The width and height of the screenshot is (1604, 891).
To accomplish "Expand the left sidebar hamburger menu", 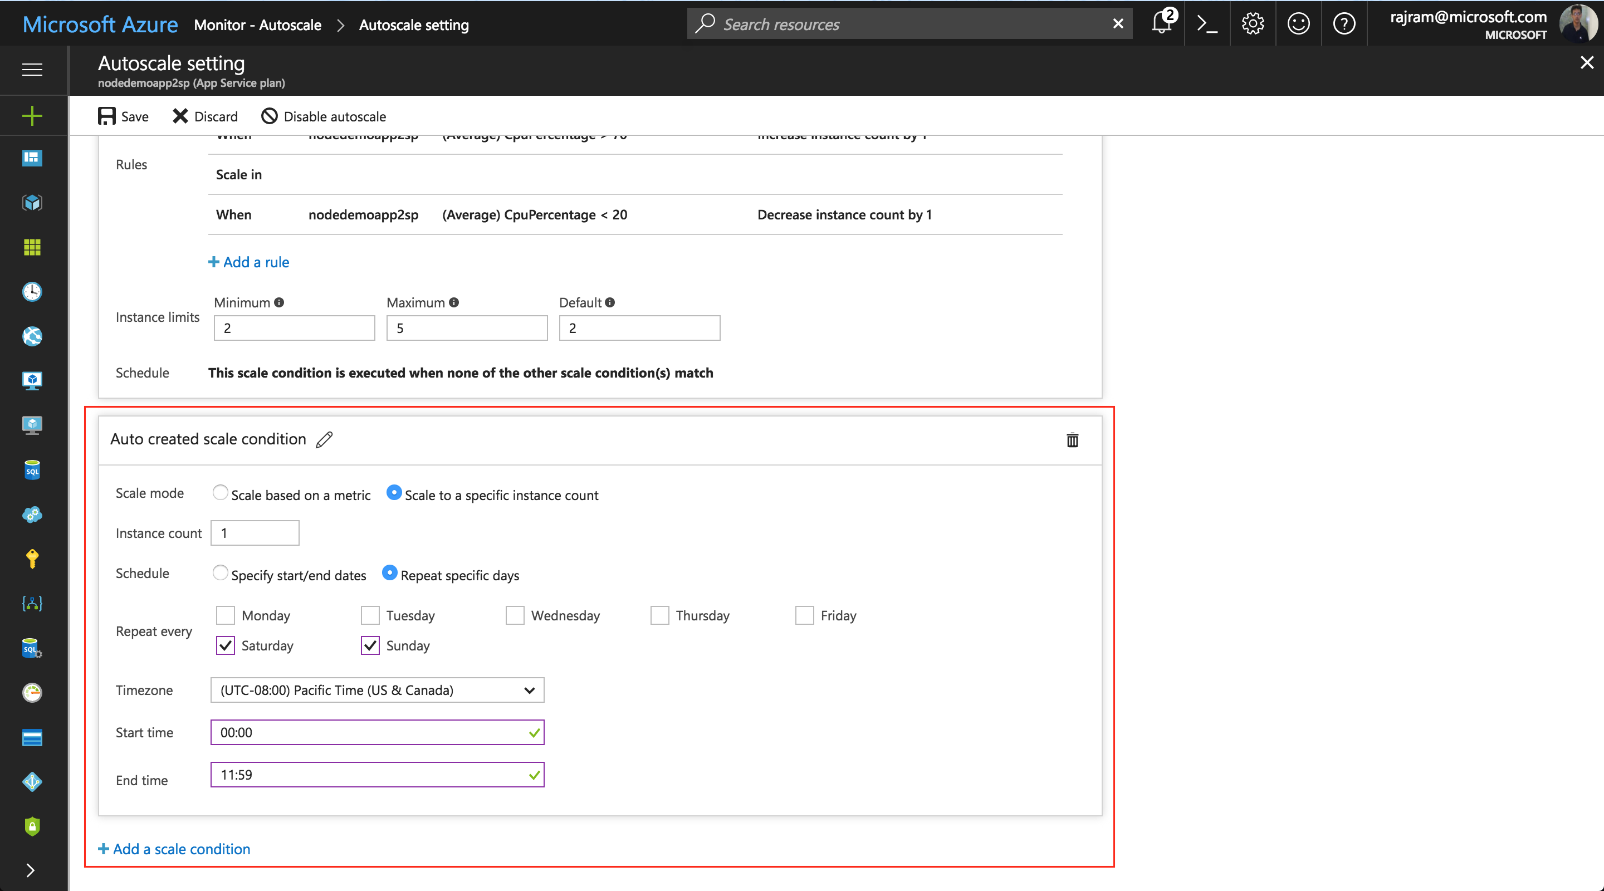I will 32,69.
